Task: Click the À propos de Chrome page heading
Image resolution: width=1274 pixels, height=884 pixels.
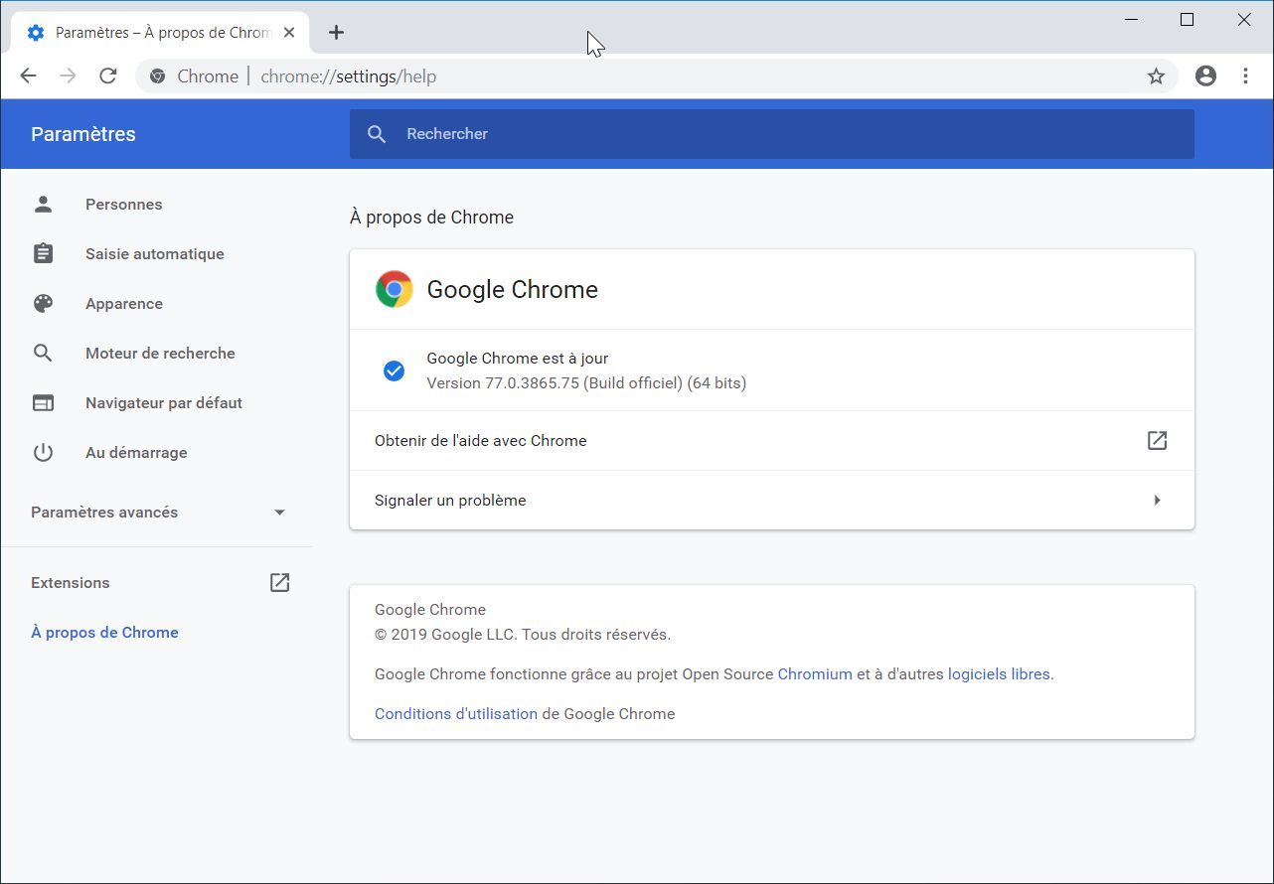Action: coord(431,217)
